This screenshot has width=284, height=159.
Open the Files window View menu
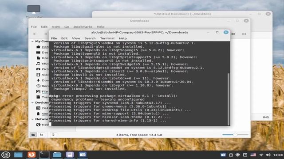coord(56,26)
